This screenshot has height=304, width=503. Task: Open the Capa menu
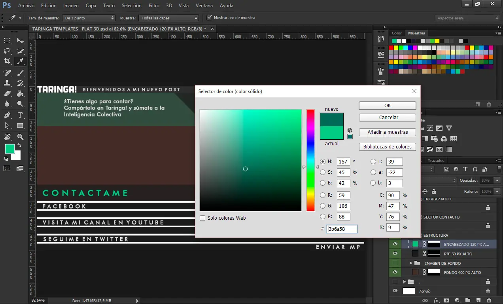[91, 6]
